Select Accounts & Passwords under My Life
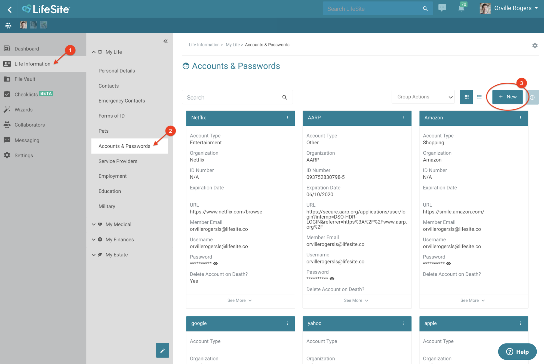 click(x=130, y=146)
